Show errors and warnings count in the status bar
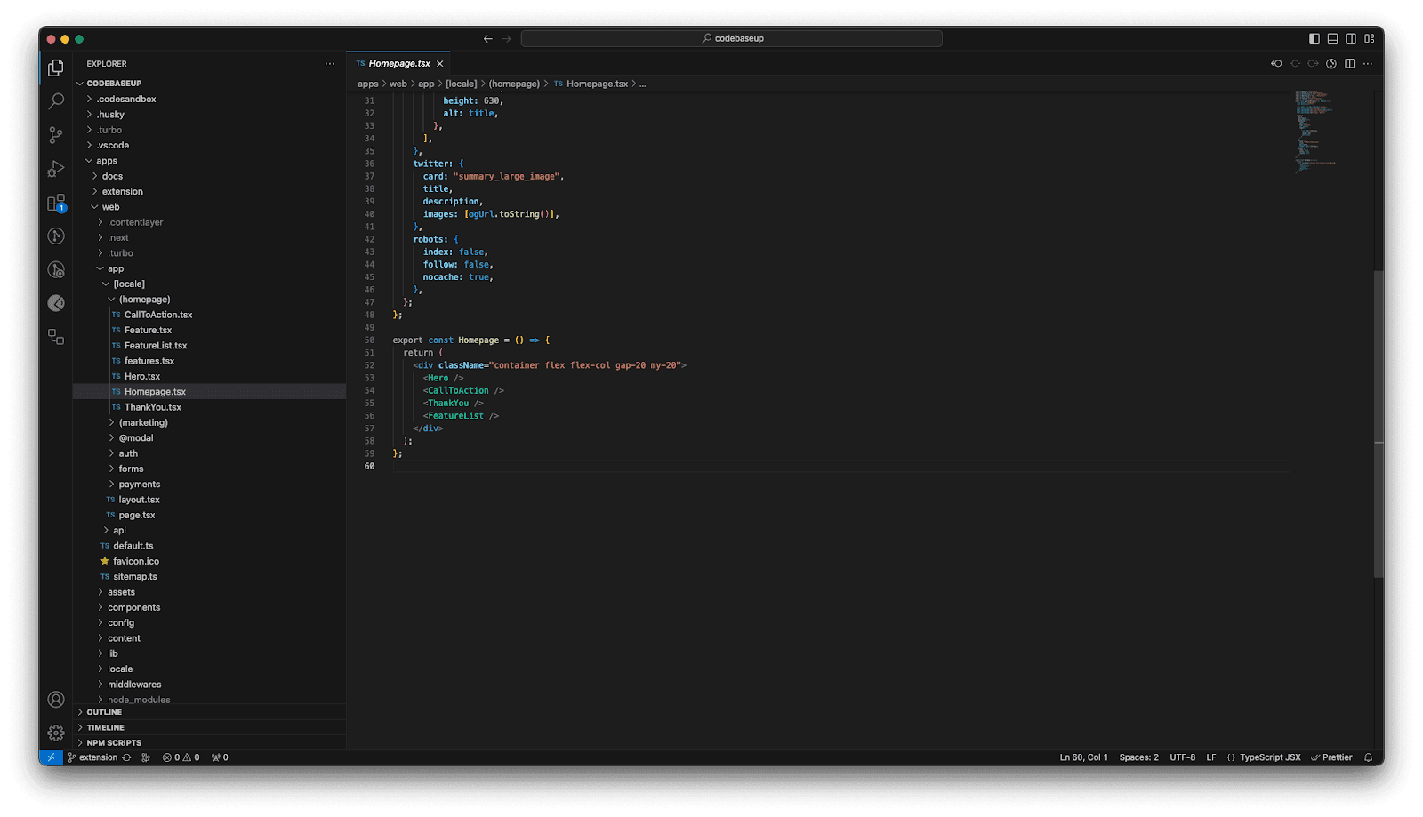 181,757
